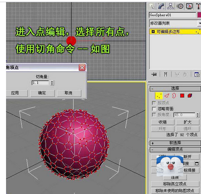Select Vertex sub-object level icon
Viewport: 201px width, 194px height.
click(x=159, y=96)
